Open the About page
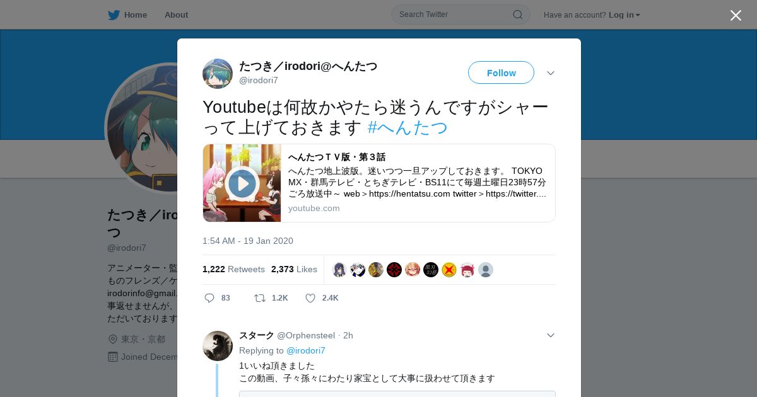 pos(176,14)
